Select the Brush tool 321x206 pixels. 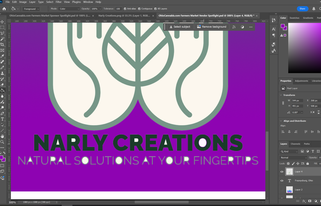3,67
